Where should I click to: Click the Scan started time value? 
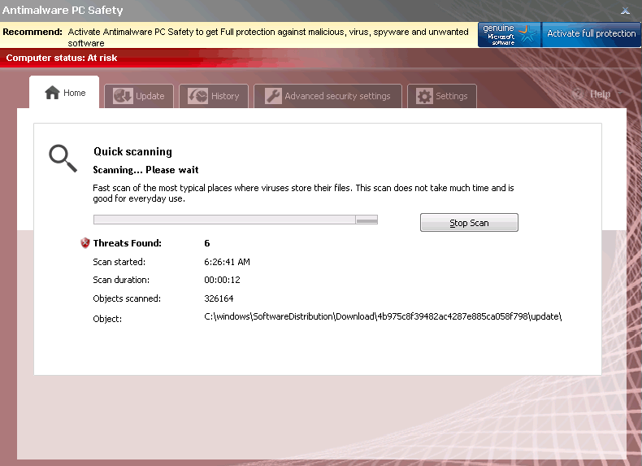pyautogui.click(x=227, y=262)
